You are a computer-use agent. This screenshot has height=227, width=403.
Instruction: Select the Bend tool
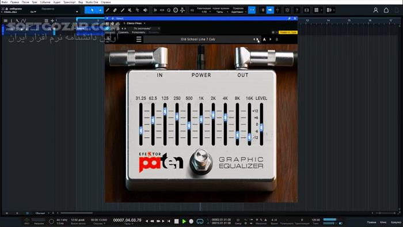138,10
